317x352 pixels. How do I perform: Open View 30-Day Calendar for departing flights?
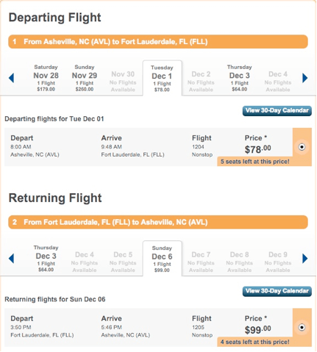277,111
